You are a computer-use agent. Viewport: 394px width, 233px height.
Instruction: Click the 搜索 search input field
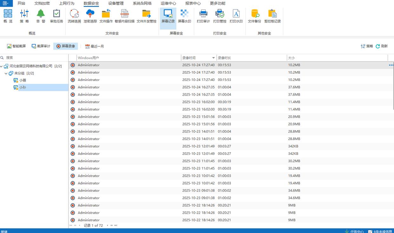35,58
